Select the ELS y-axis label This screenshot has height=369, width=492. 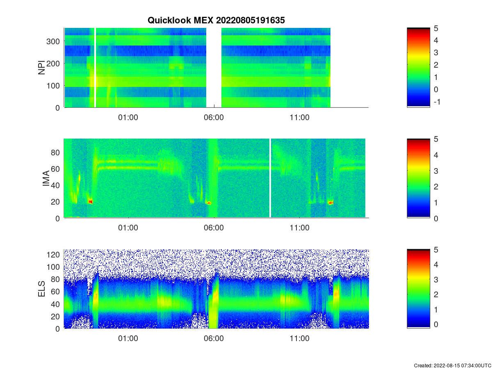pyautogui.click(x=42, y=289)
